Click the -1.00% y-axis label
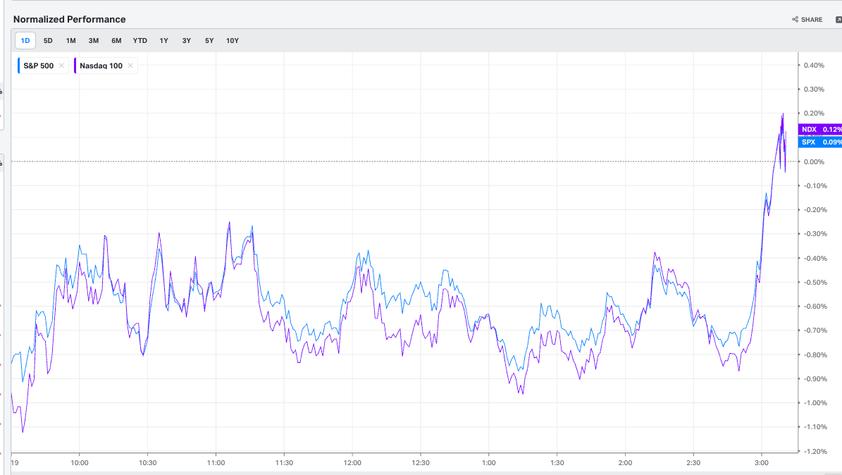Viewport: 842px width, 475px height. (x=814, y=403)
